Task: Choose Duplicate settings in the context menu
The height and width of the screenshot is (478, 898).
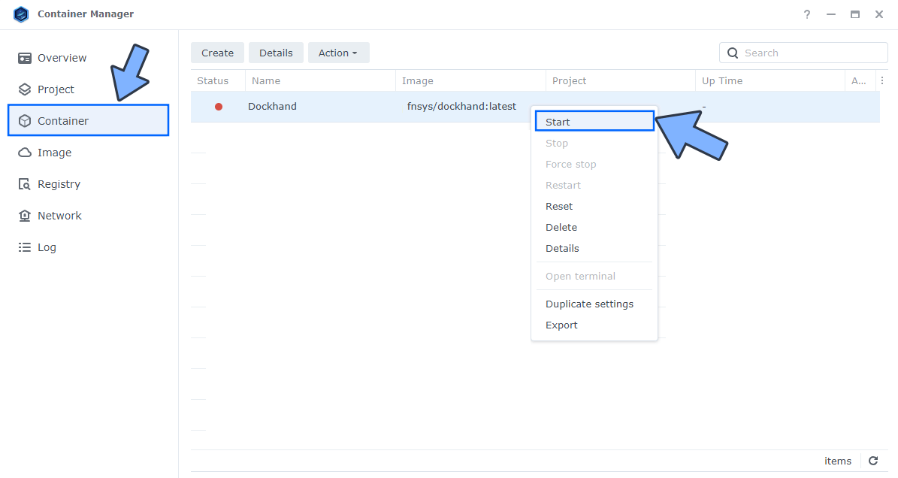Action: point(589,304)
